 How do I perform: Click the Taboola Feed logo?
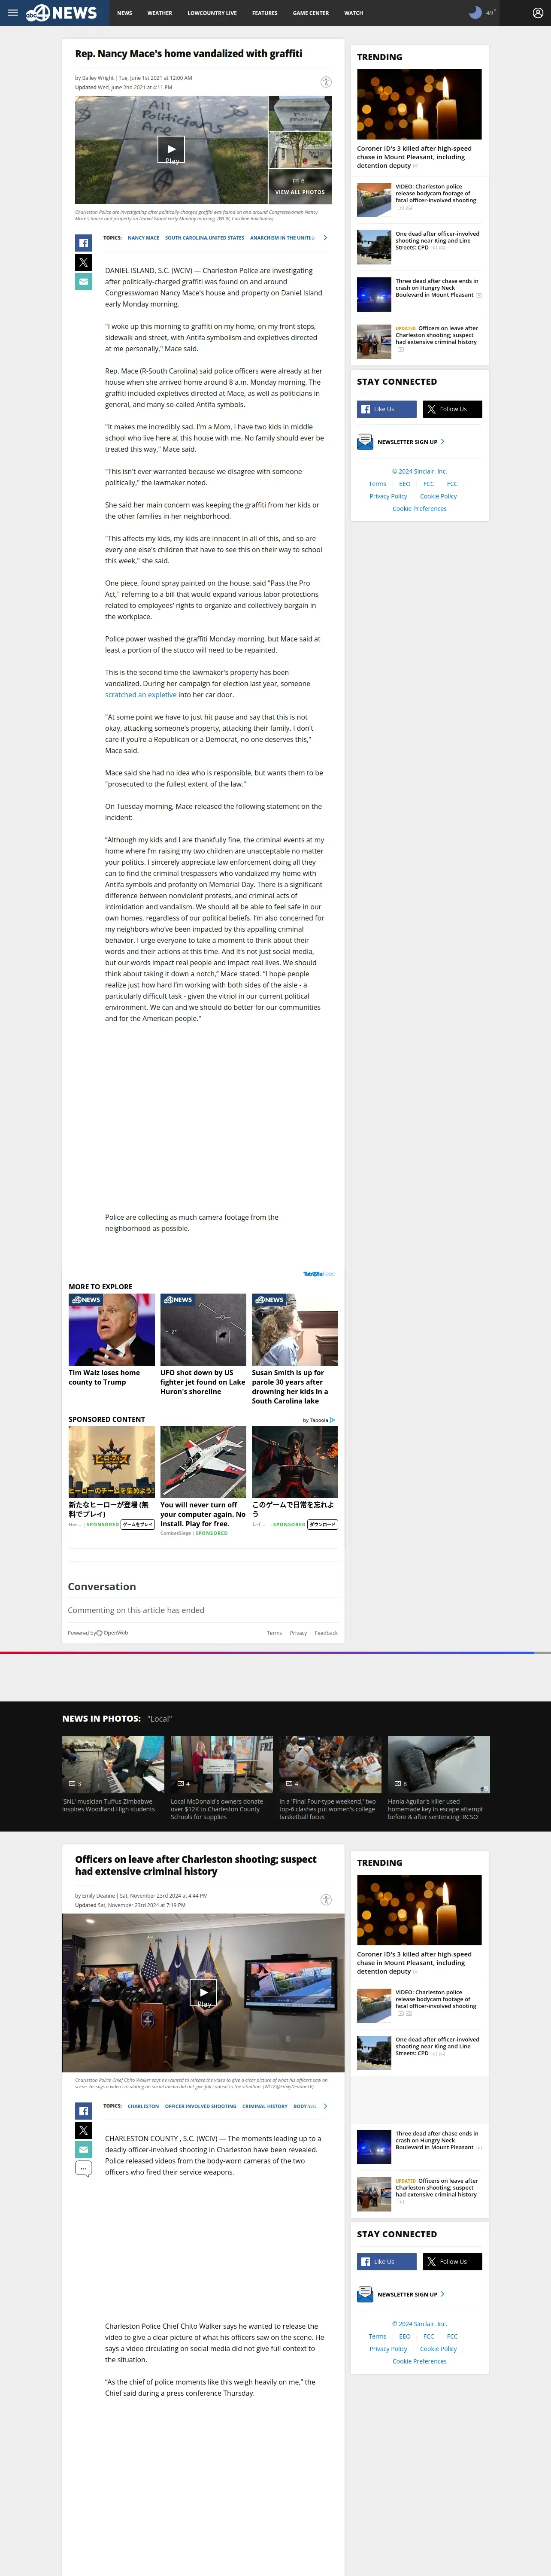(x=319, y=1274)
